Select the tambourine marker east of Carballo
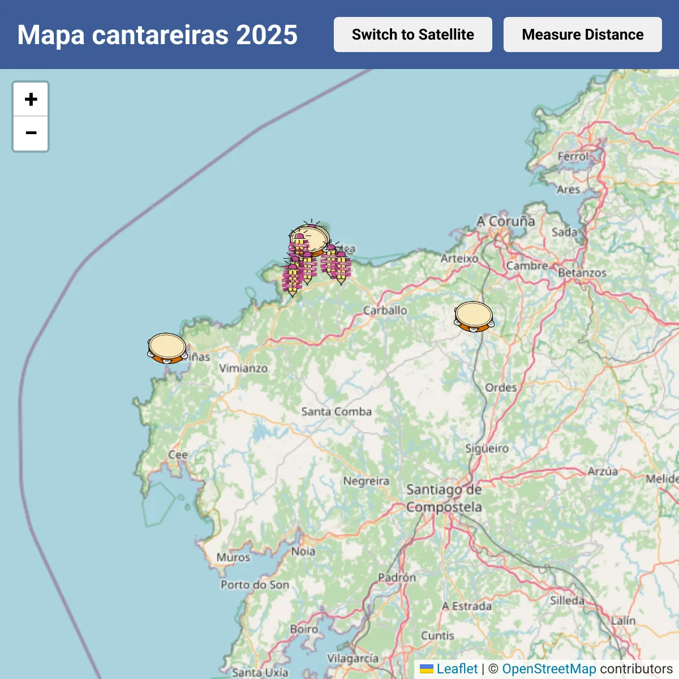Viewport: 679px width, 679px height. [x=474, y=317]
